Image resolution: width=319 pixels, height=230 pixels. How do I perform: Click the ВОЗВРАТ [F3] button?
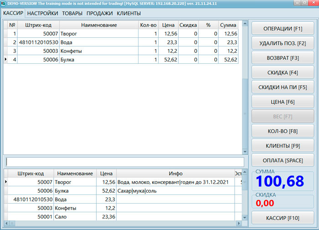[283, 58]
